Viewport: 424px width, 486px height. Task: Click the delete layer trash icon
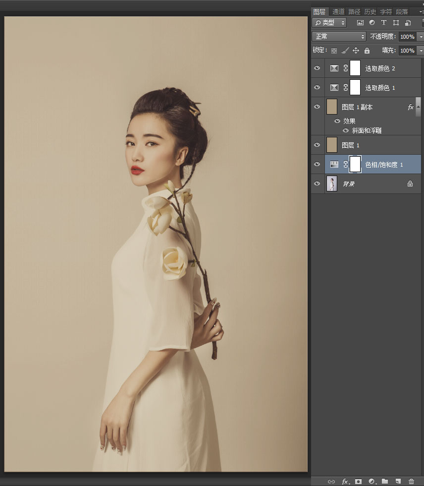click(x=411, y=482)
